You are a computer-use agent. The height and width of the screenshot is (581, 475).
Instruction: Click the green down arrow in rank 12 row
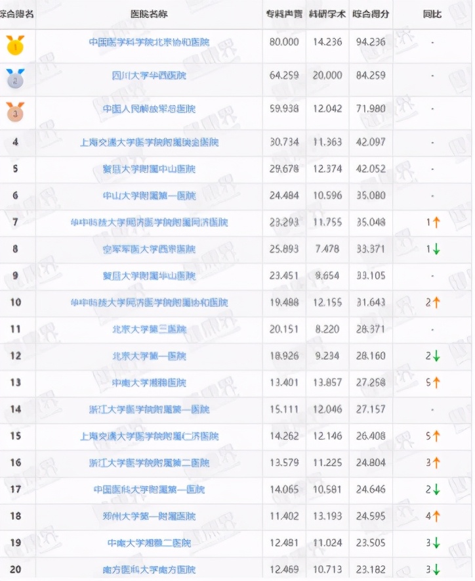pos(436,356)
